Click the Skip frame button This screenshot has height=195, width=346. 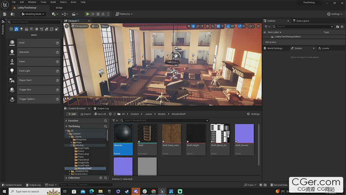coord(93,14)
